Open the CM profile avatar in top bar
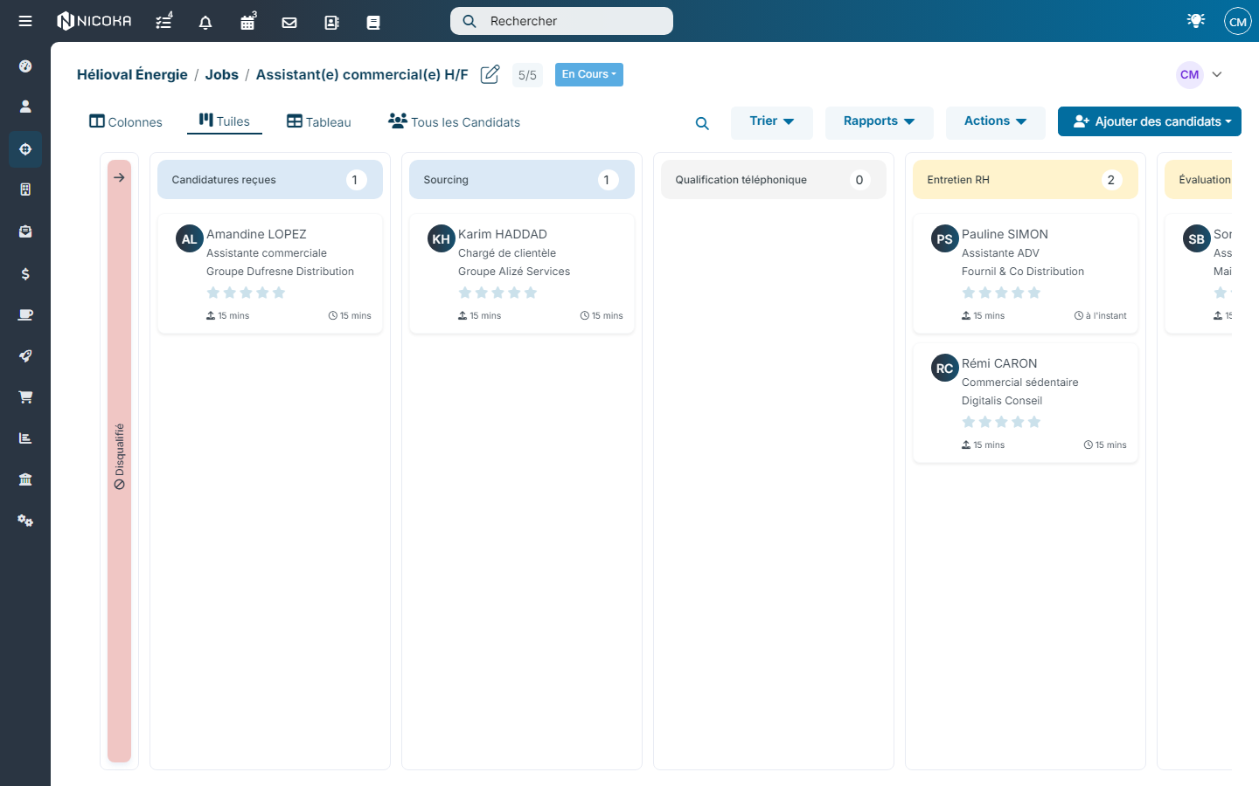 pyautogui.click(x=1238, y=21)
